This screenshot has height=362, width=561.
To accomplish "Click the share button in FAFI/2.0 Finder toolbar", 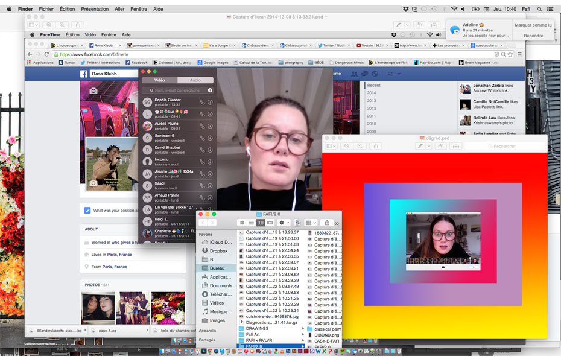I will [327, 223].
